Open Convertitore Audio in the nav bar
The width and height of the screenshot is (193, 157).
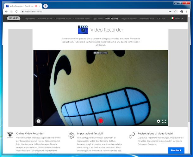coord(63,19)
